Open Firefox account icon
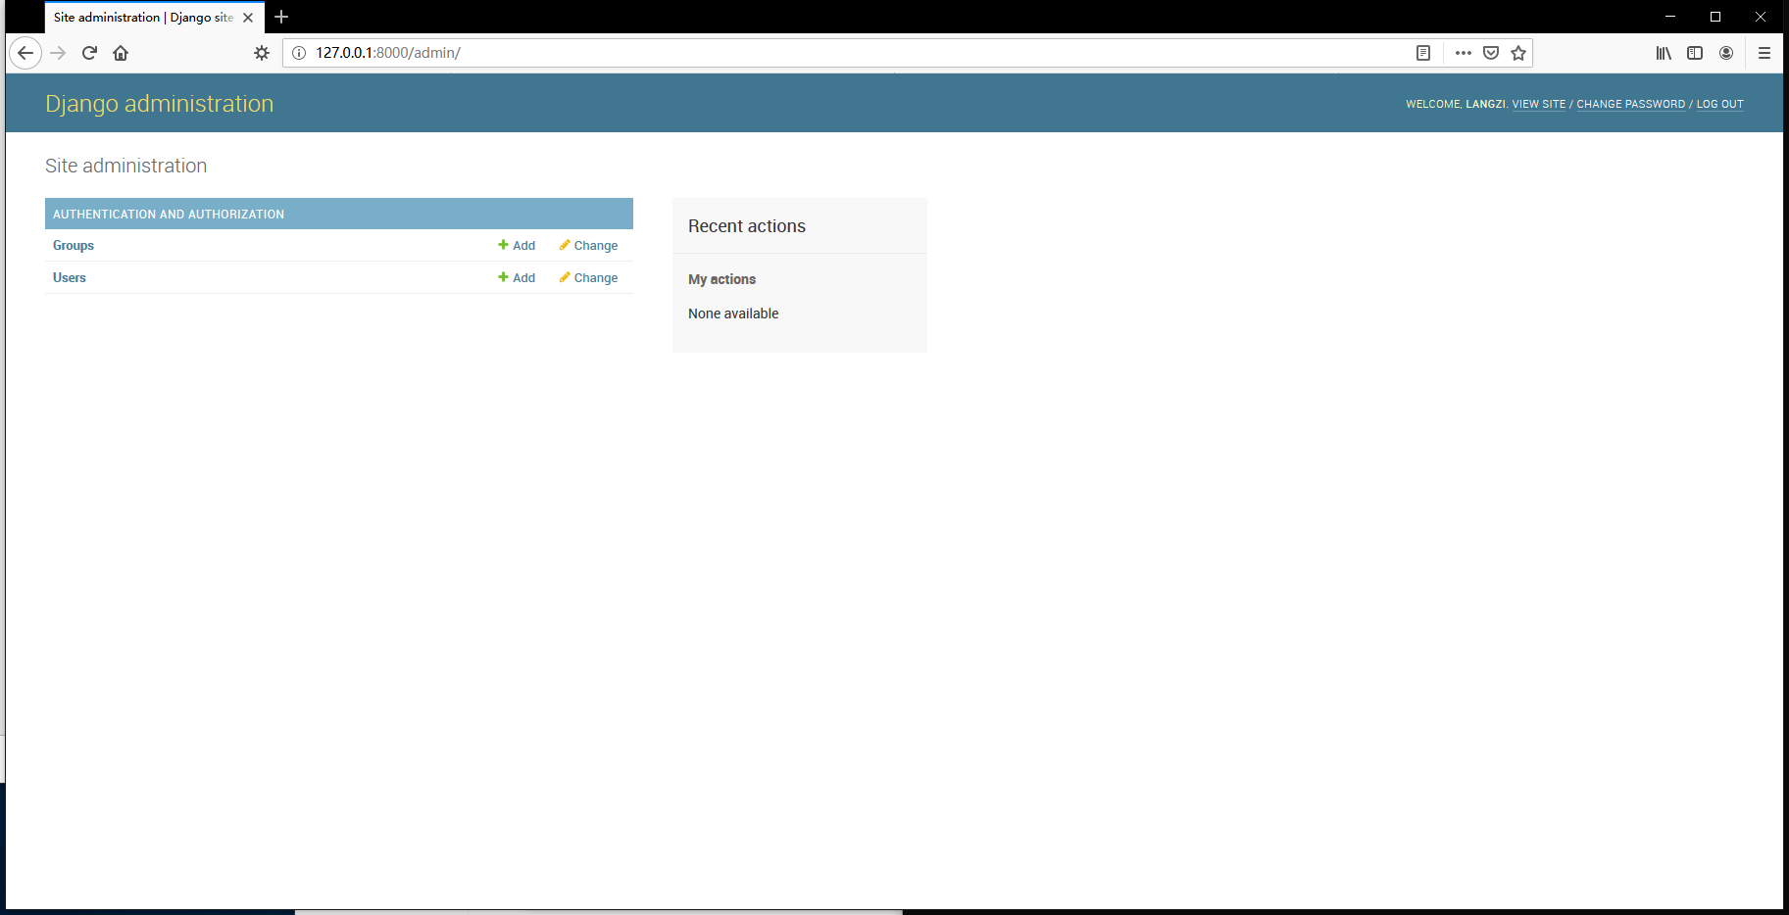The height and width of the screenshot is (915, 1789). pos(1726,53)
